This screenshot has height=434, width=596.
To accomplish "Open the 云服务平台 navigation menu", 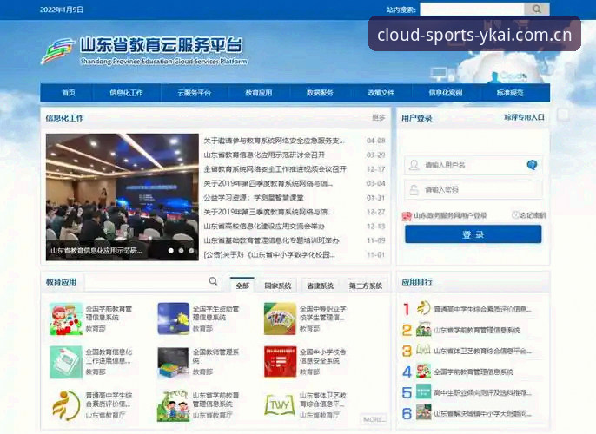I will click(195, 93).
